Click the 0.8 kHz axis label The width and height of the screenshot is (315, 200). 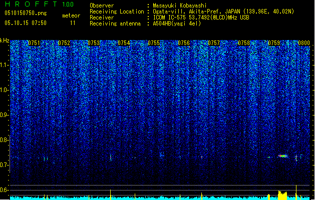[x=5, y=140]
